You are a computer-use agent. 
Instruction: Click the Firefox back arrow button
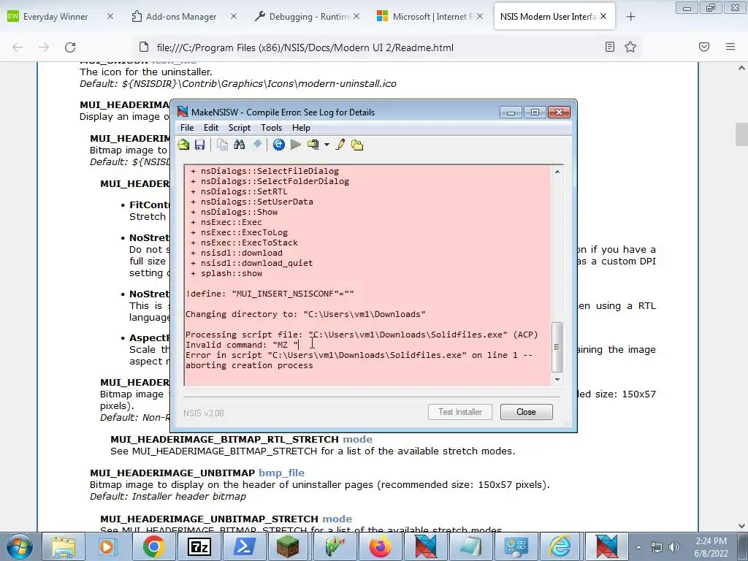point(18,47)
